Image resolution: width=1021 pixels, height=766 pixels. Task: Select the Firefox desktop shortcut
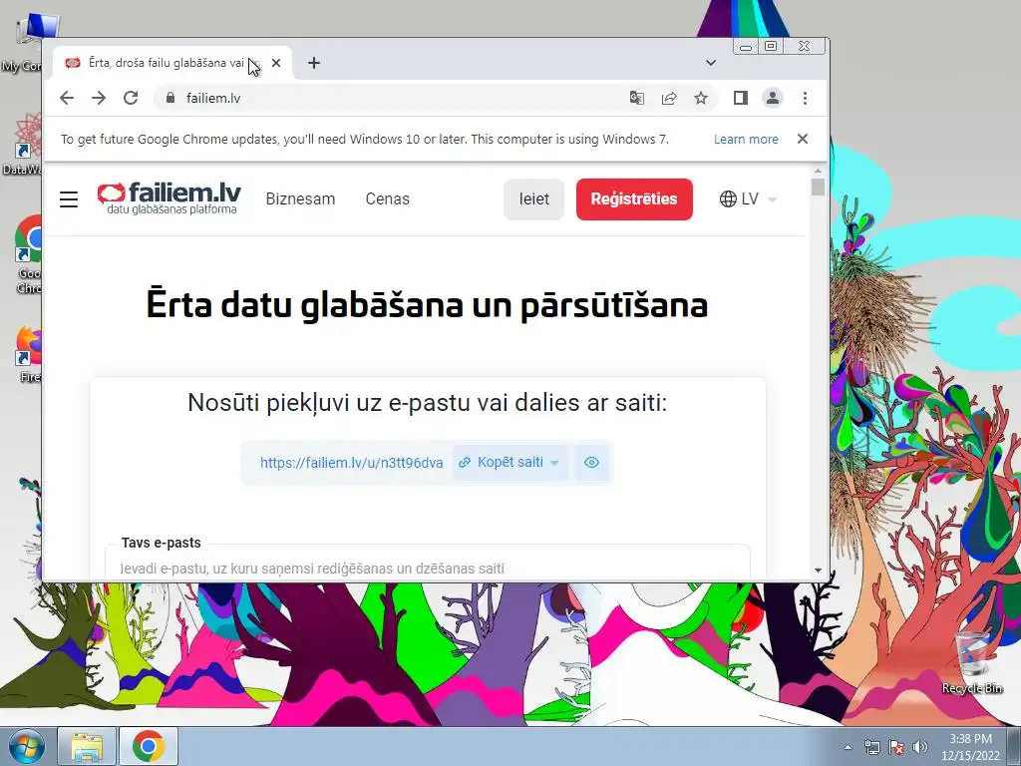pyautogui.click(x=29, y=354)
